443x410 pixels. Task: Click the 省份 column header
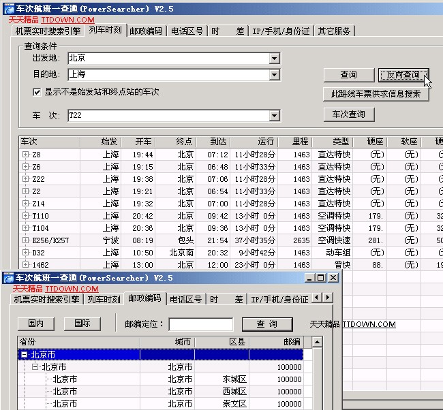(x=79, y=342)
